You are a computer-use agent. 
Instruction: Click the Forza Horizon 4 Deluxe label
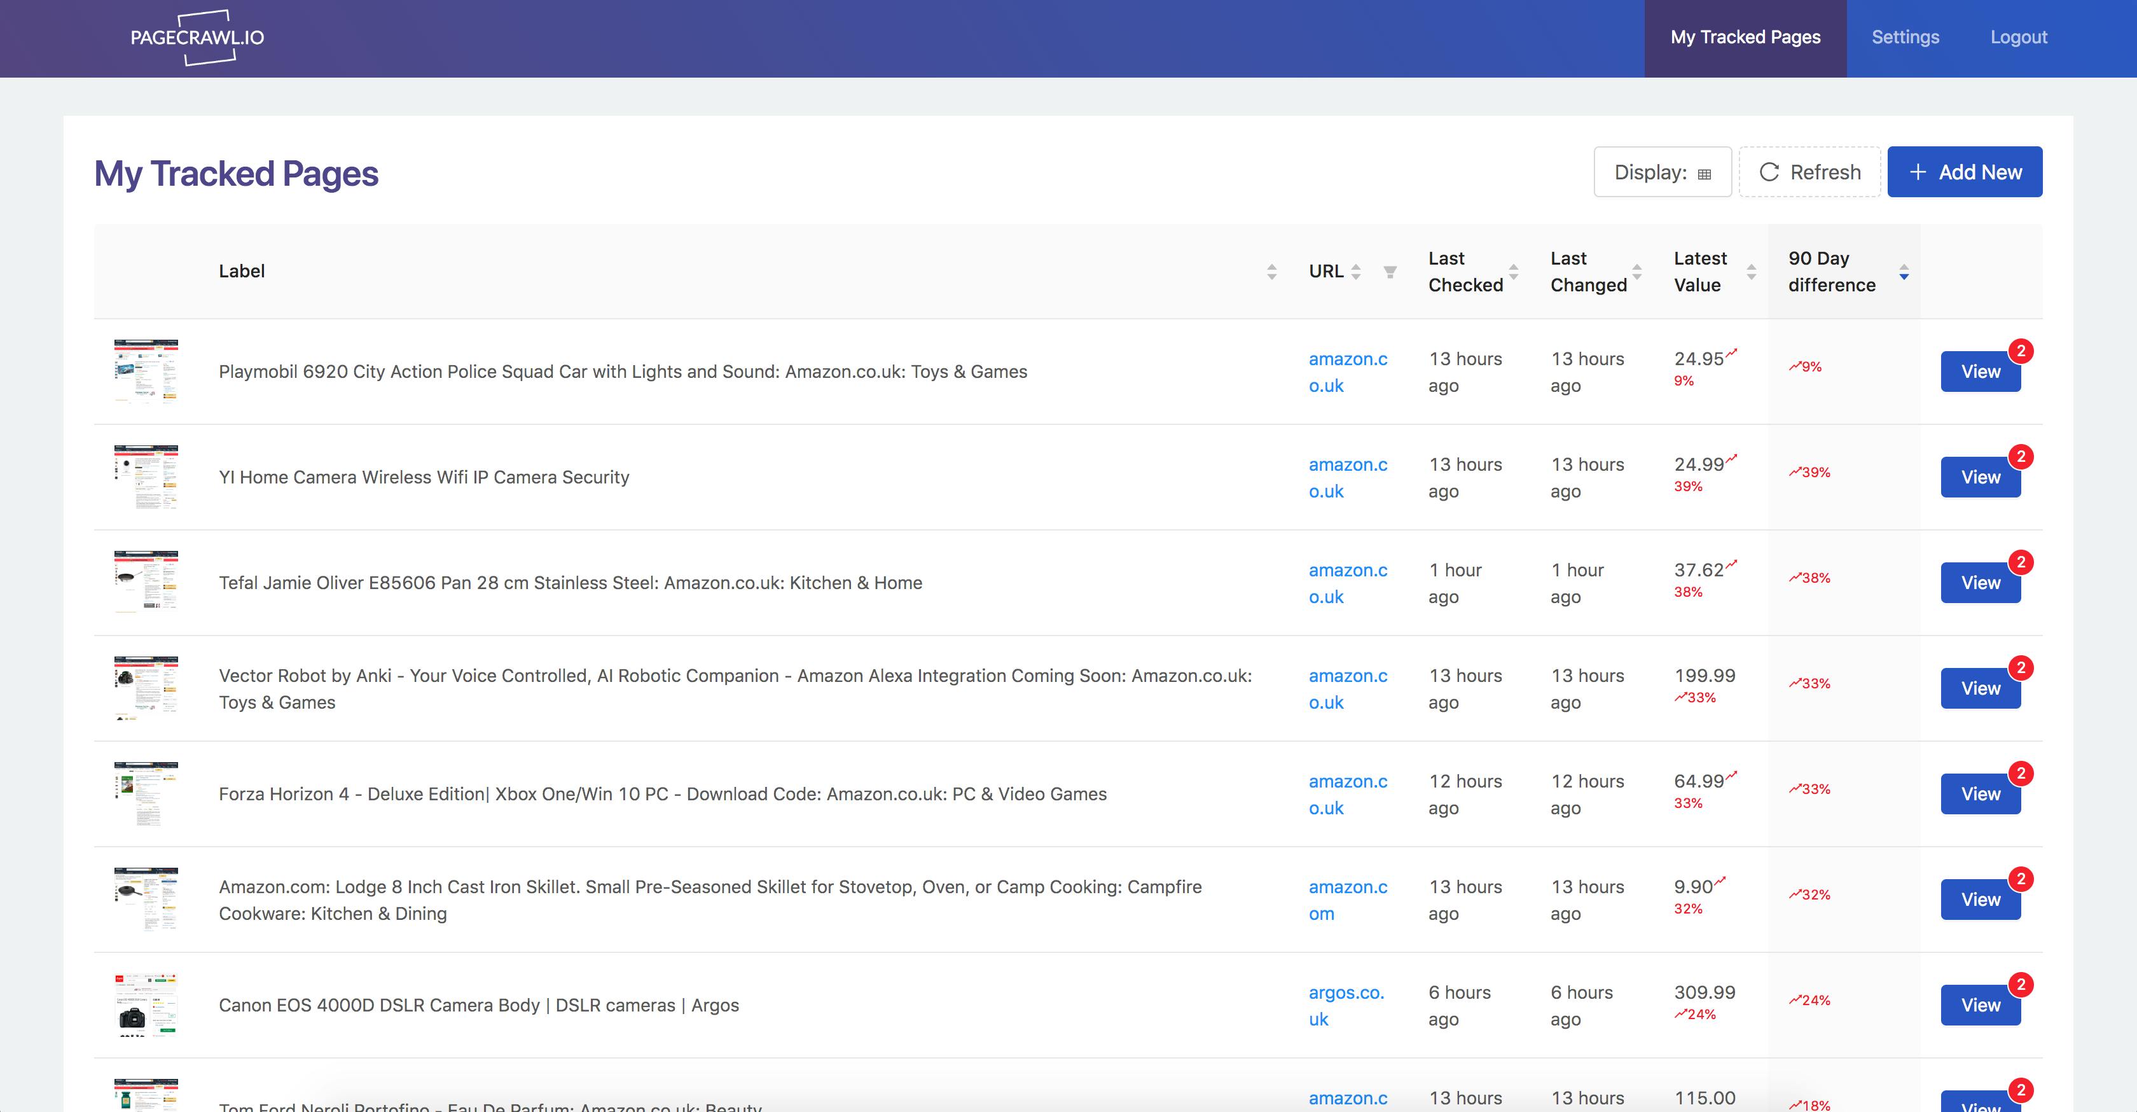click(x=663, y=794)
